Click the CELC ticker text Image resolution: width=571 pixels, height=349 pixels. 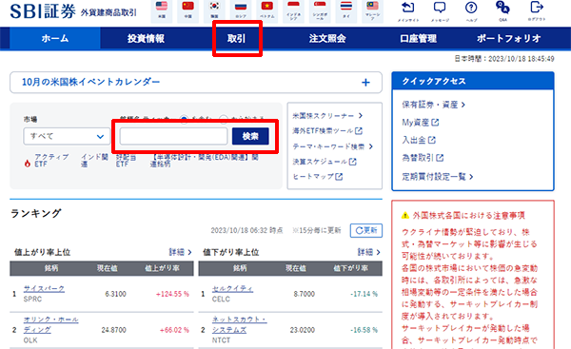tap(221, 300)
